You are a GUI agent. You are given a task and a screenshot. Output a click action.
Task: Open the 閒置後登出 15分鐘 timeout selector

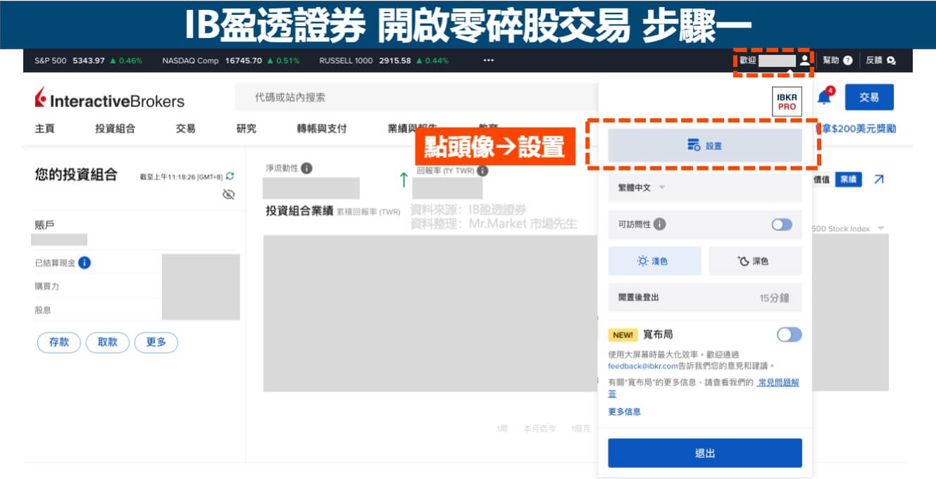point(705,298)
